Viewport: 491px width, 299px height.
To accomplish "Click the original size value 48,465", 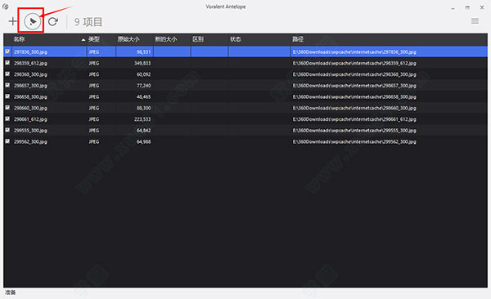I will [143, 97].
